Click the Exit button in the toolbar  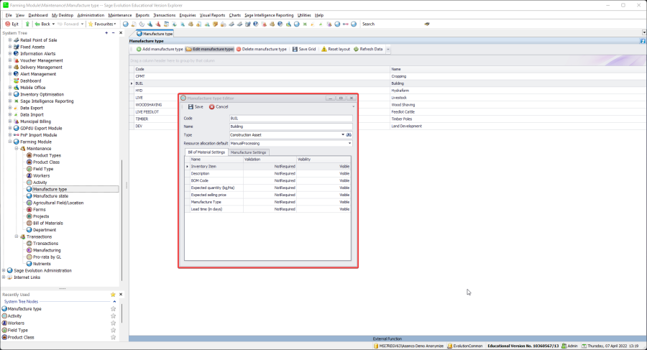pos(12,24)
